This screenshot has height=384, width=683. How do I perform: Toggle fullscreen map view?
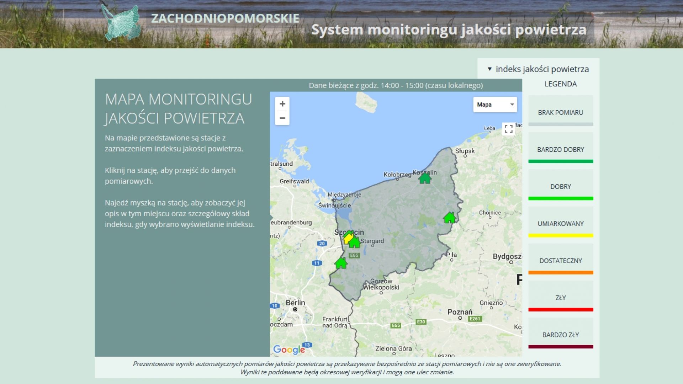tap(508, 129)
